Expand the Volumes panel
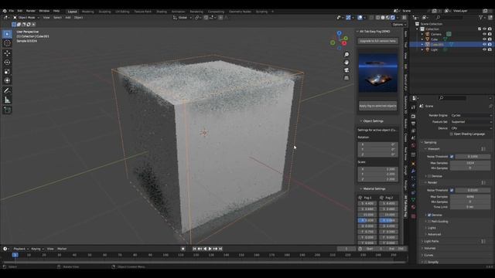Image resolution: width=495 pixels, height=278 pixels. click(x=429, y=249)
